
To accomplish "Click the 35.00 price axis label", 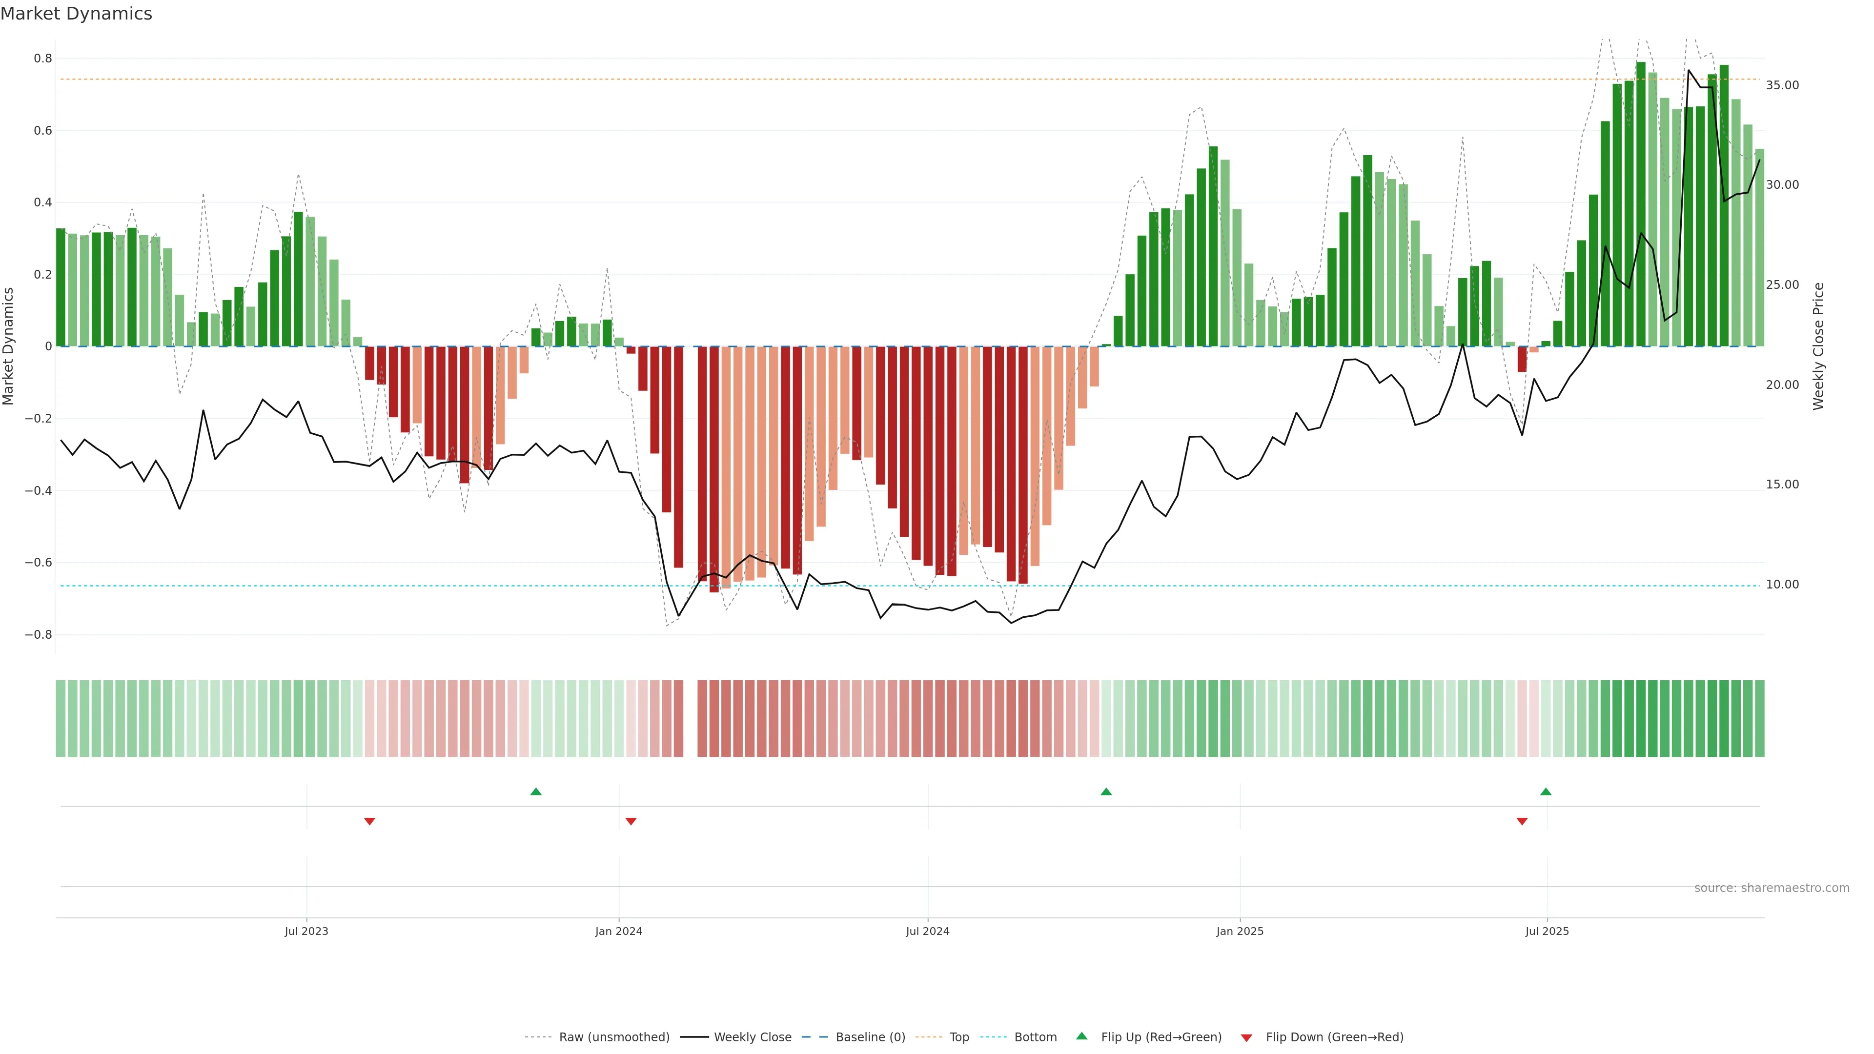I will point(1782,85).
